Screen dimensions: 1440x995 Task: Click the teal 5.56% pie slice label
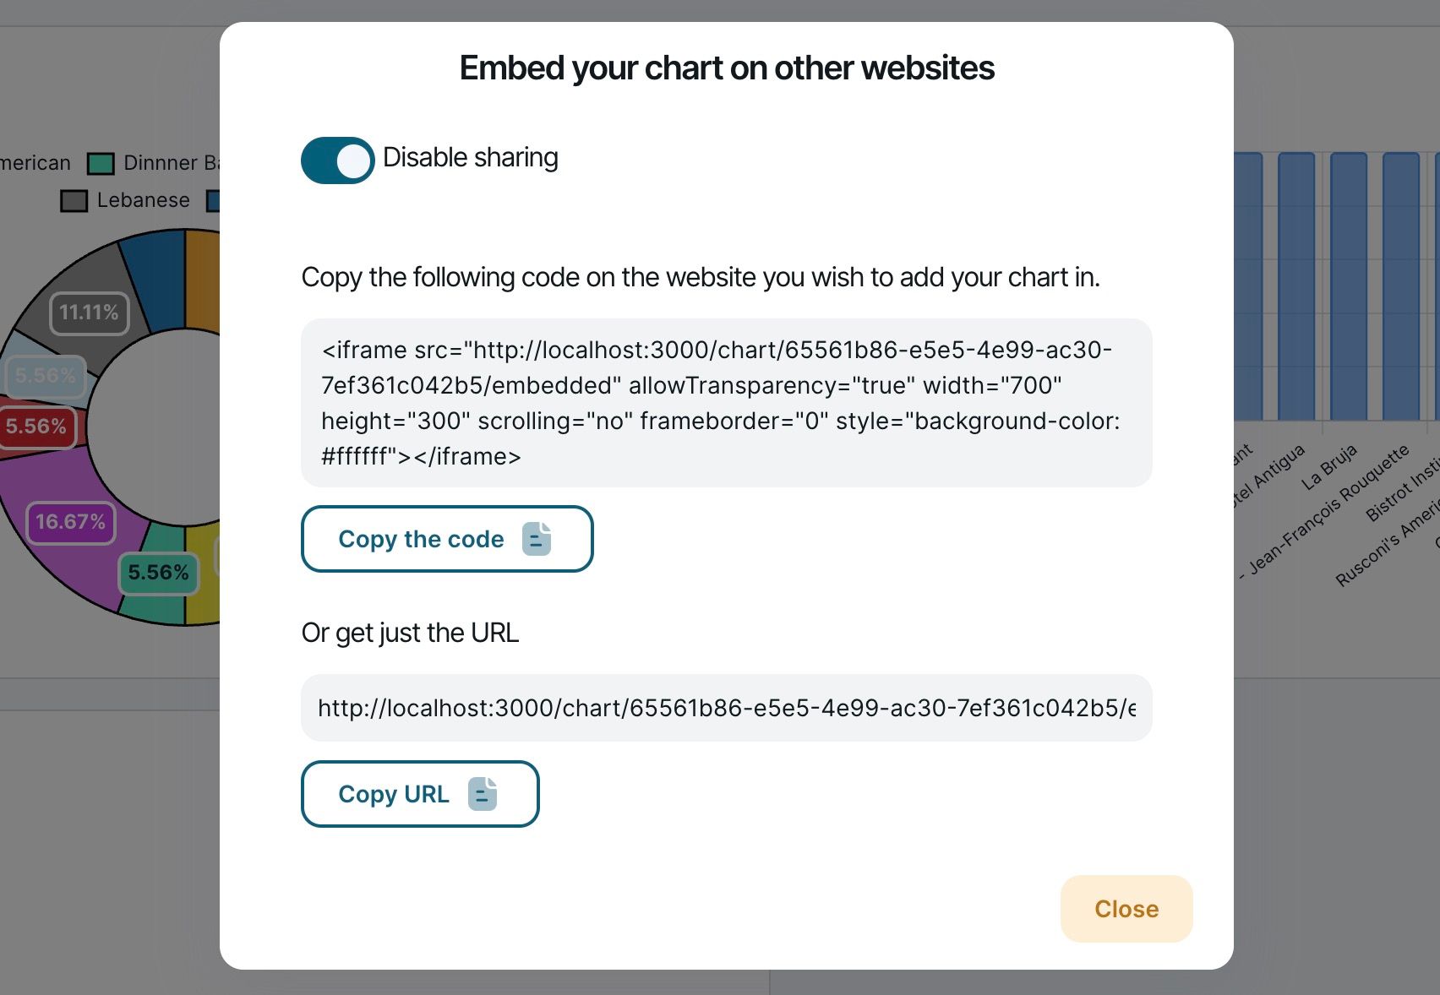click(x=158, y=573)
